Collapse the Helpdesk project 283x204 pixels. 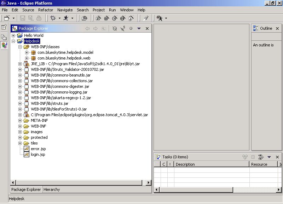[x=13, y=41]
